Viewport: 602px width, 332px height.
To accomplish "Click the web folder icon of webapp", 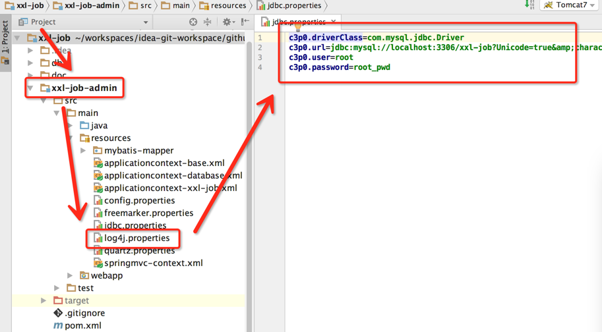I will [84, 275].
